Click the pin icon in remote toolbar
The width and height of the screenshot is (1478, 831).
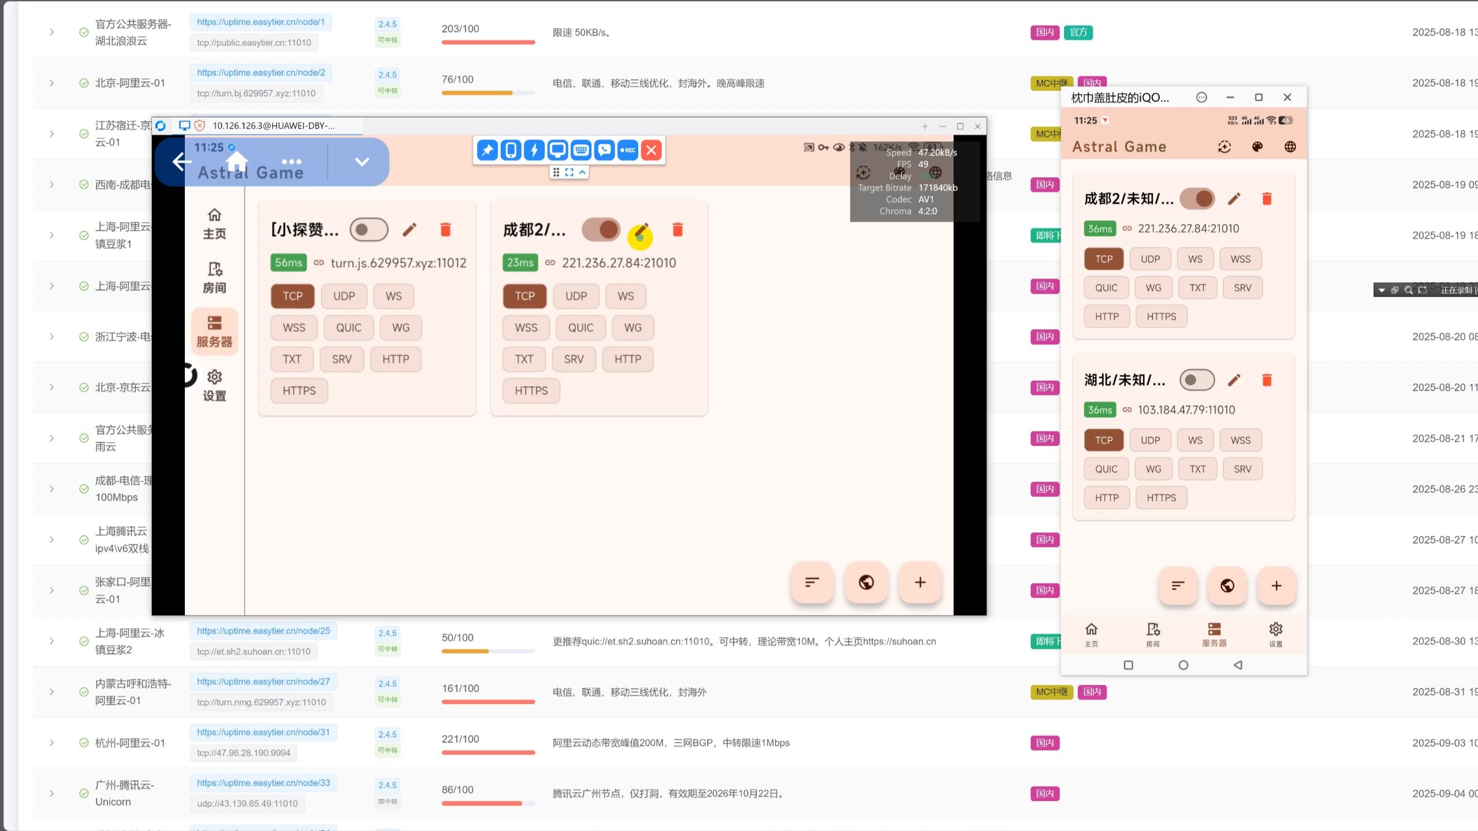[x=487, y=150]
